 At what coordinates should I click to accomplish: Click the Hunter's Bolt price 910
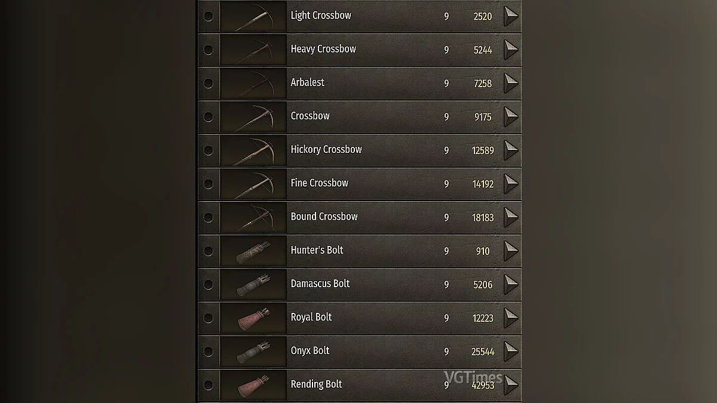(483, 251)
